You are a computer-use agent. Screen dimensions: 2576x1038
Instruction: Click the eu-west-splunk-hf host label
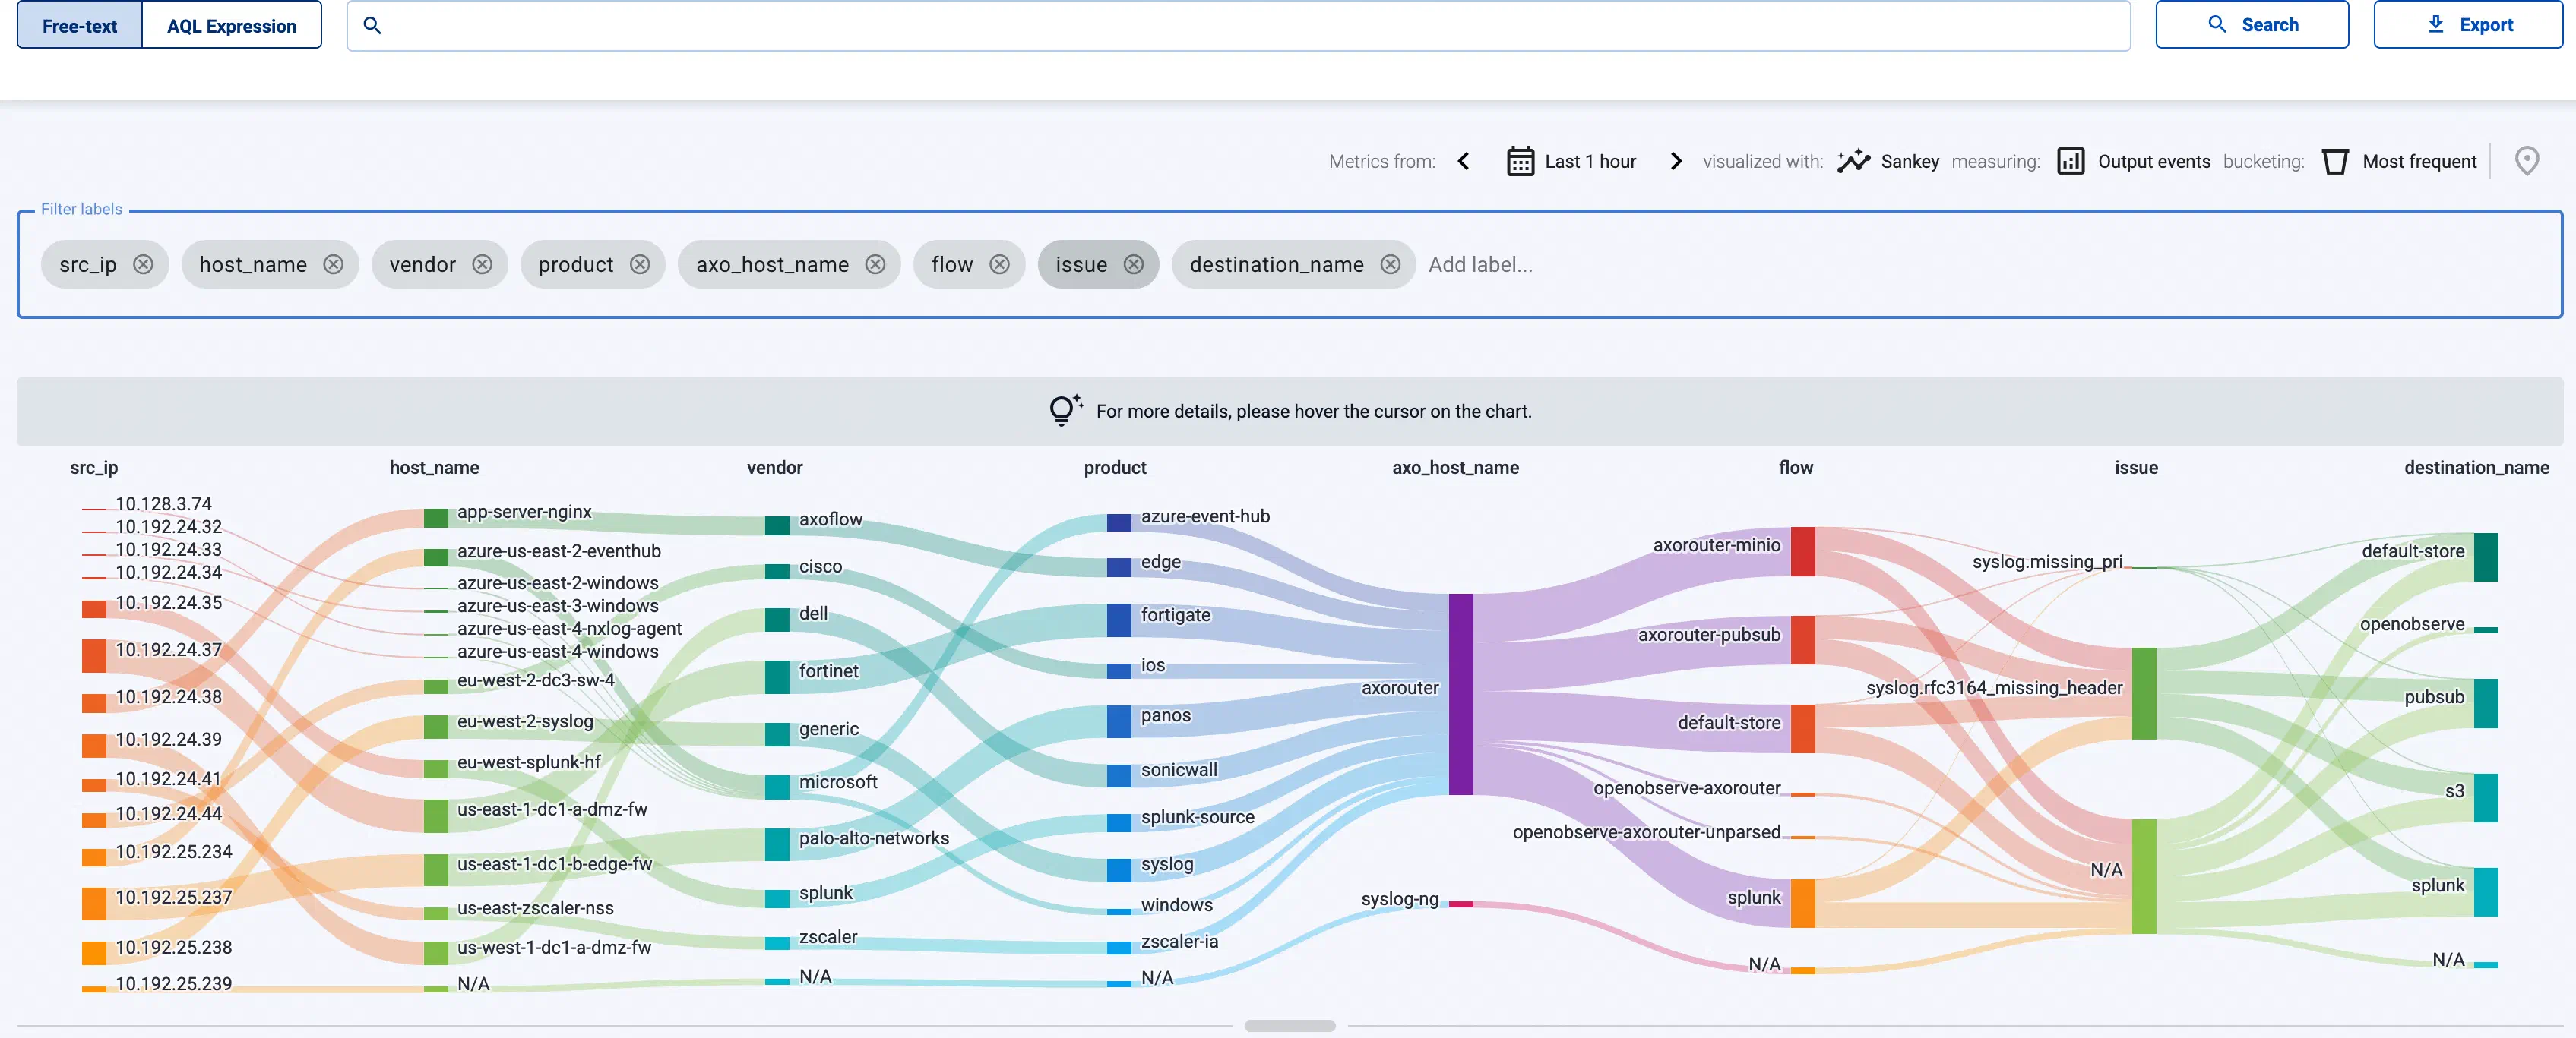tap(529, 762)
